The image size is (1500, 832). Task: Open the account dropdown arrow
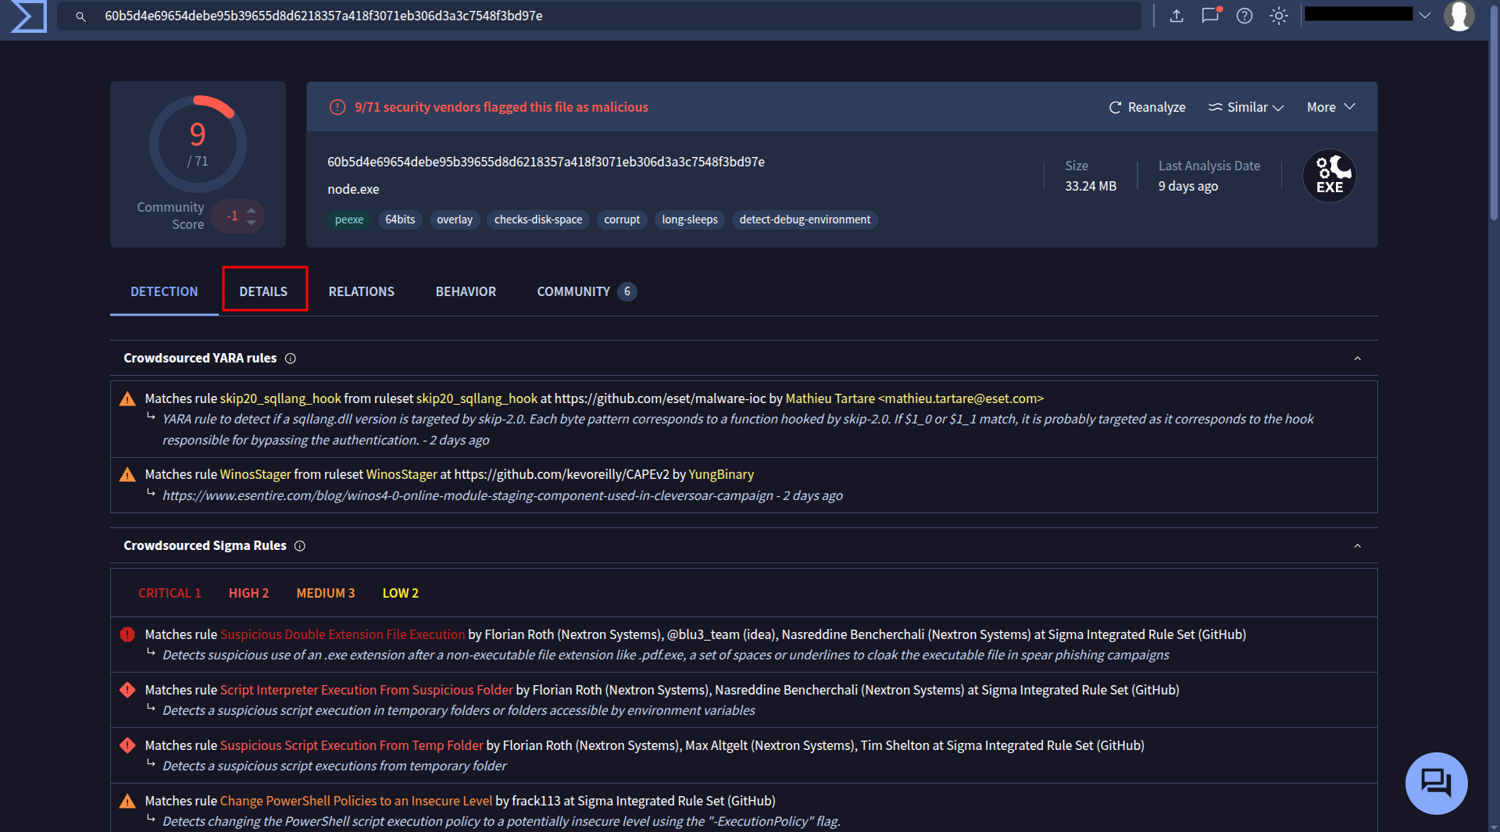[1425, 14]
